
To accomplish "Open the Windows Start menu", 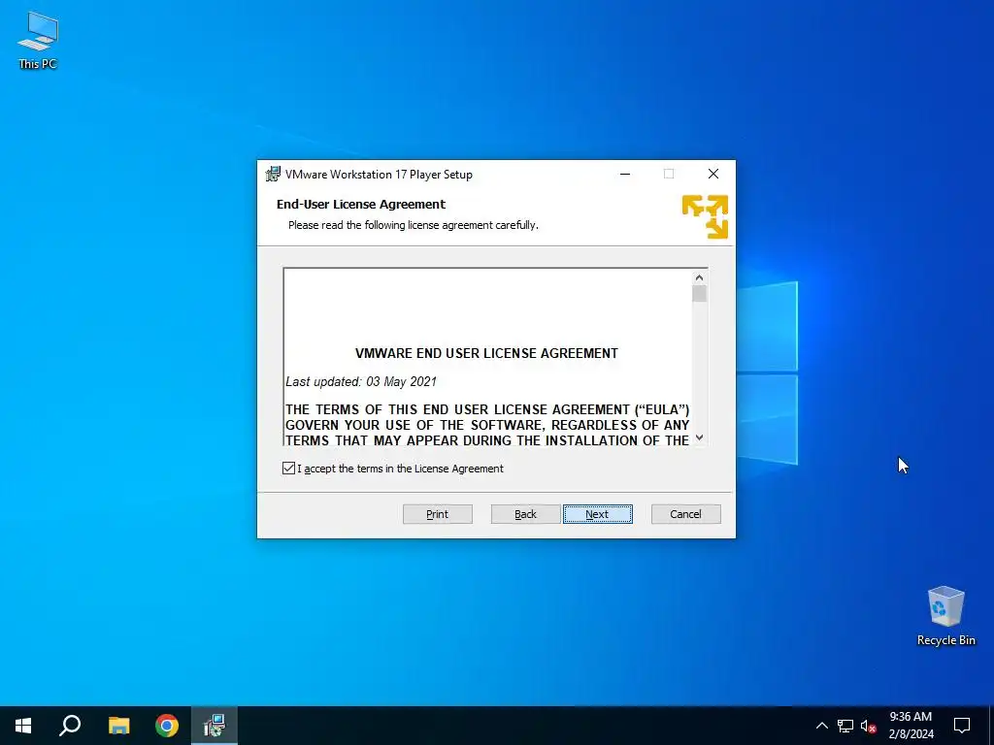I will 23,726.
